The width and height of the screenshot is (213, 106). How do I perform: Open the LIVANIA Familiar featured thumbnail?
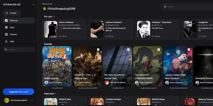[x=97, y=101]
